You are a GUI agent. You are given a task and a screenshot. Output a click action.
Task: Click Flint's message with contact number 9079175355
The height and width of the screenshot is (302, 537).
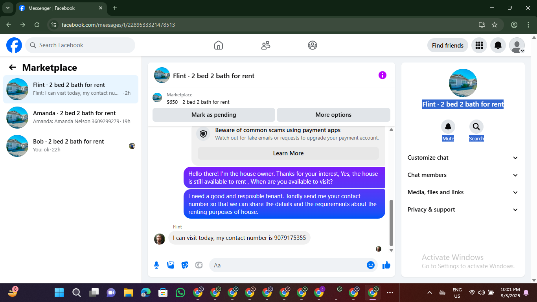click(239, 238)
